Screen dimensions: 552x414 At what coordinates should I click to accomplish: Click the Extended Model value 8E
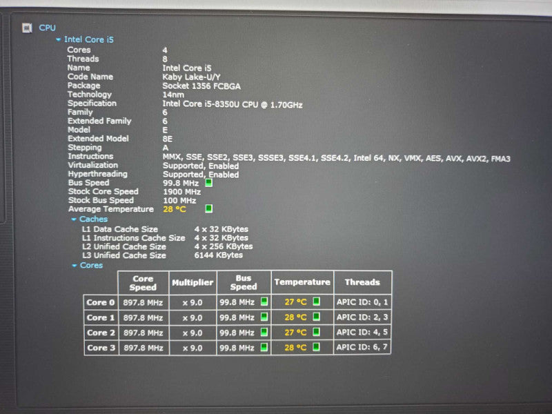[x=168, y=139]
